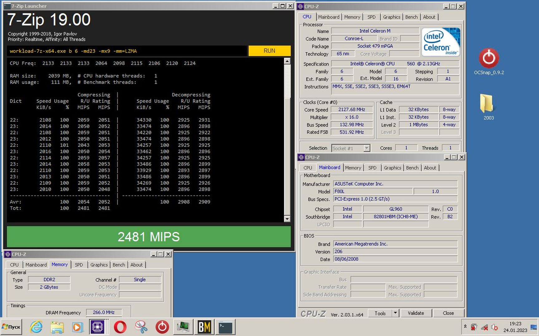Click the green 2481 MIPS result bar
Screen dimensions: 539x336
pyautogui.click(x=149, y=237)
